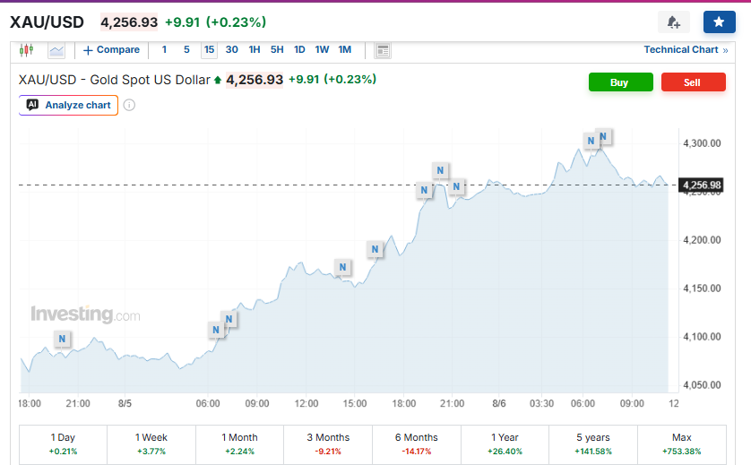This screenshot has width=751, height=465.
Task: Select the 30 minute interval
Action: (232, 50)
